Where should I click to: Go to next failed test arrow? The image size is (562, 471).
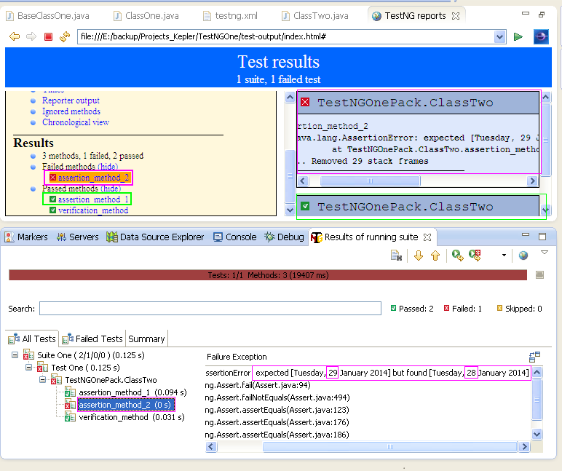(x=419, y=256)
